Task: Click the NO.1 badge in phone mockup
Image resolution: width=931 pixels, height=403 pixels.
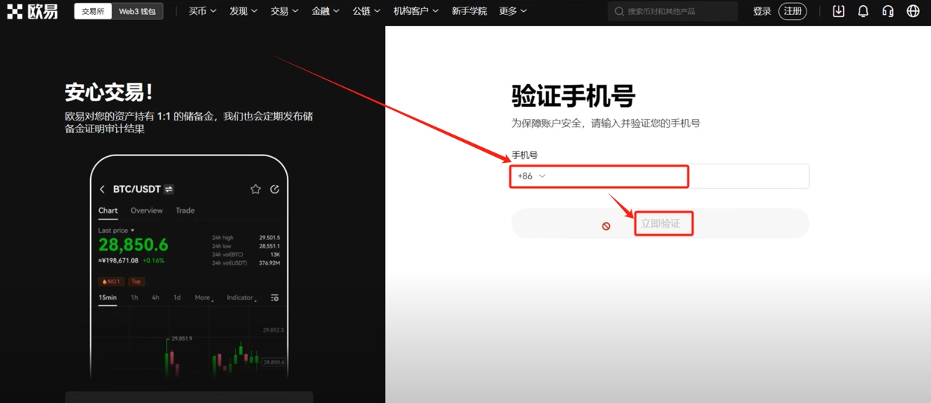Action: pyautogui.click(x=111, y=282)
